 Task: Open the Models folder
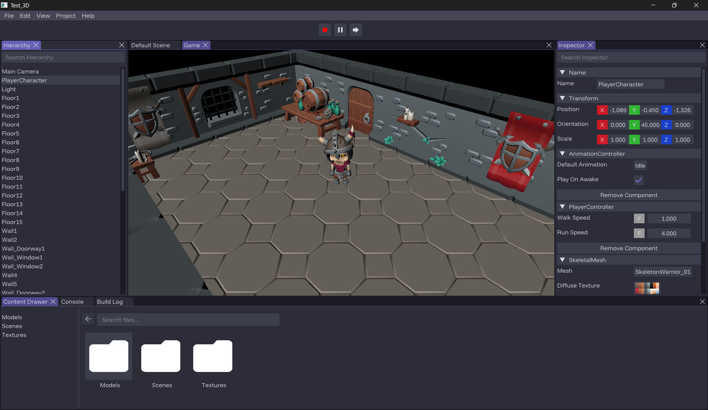click(109, 355)
